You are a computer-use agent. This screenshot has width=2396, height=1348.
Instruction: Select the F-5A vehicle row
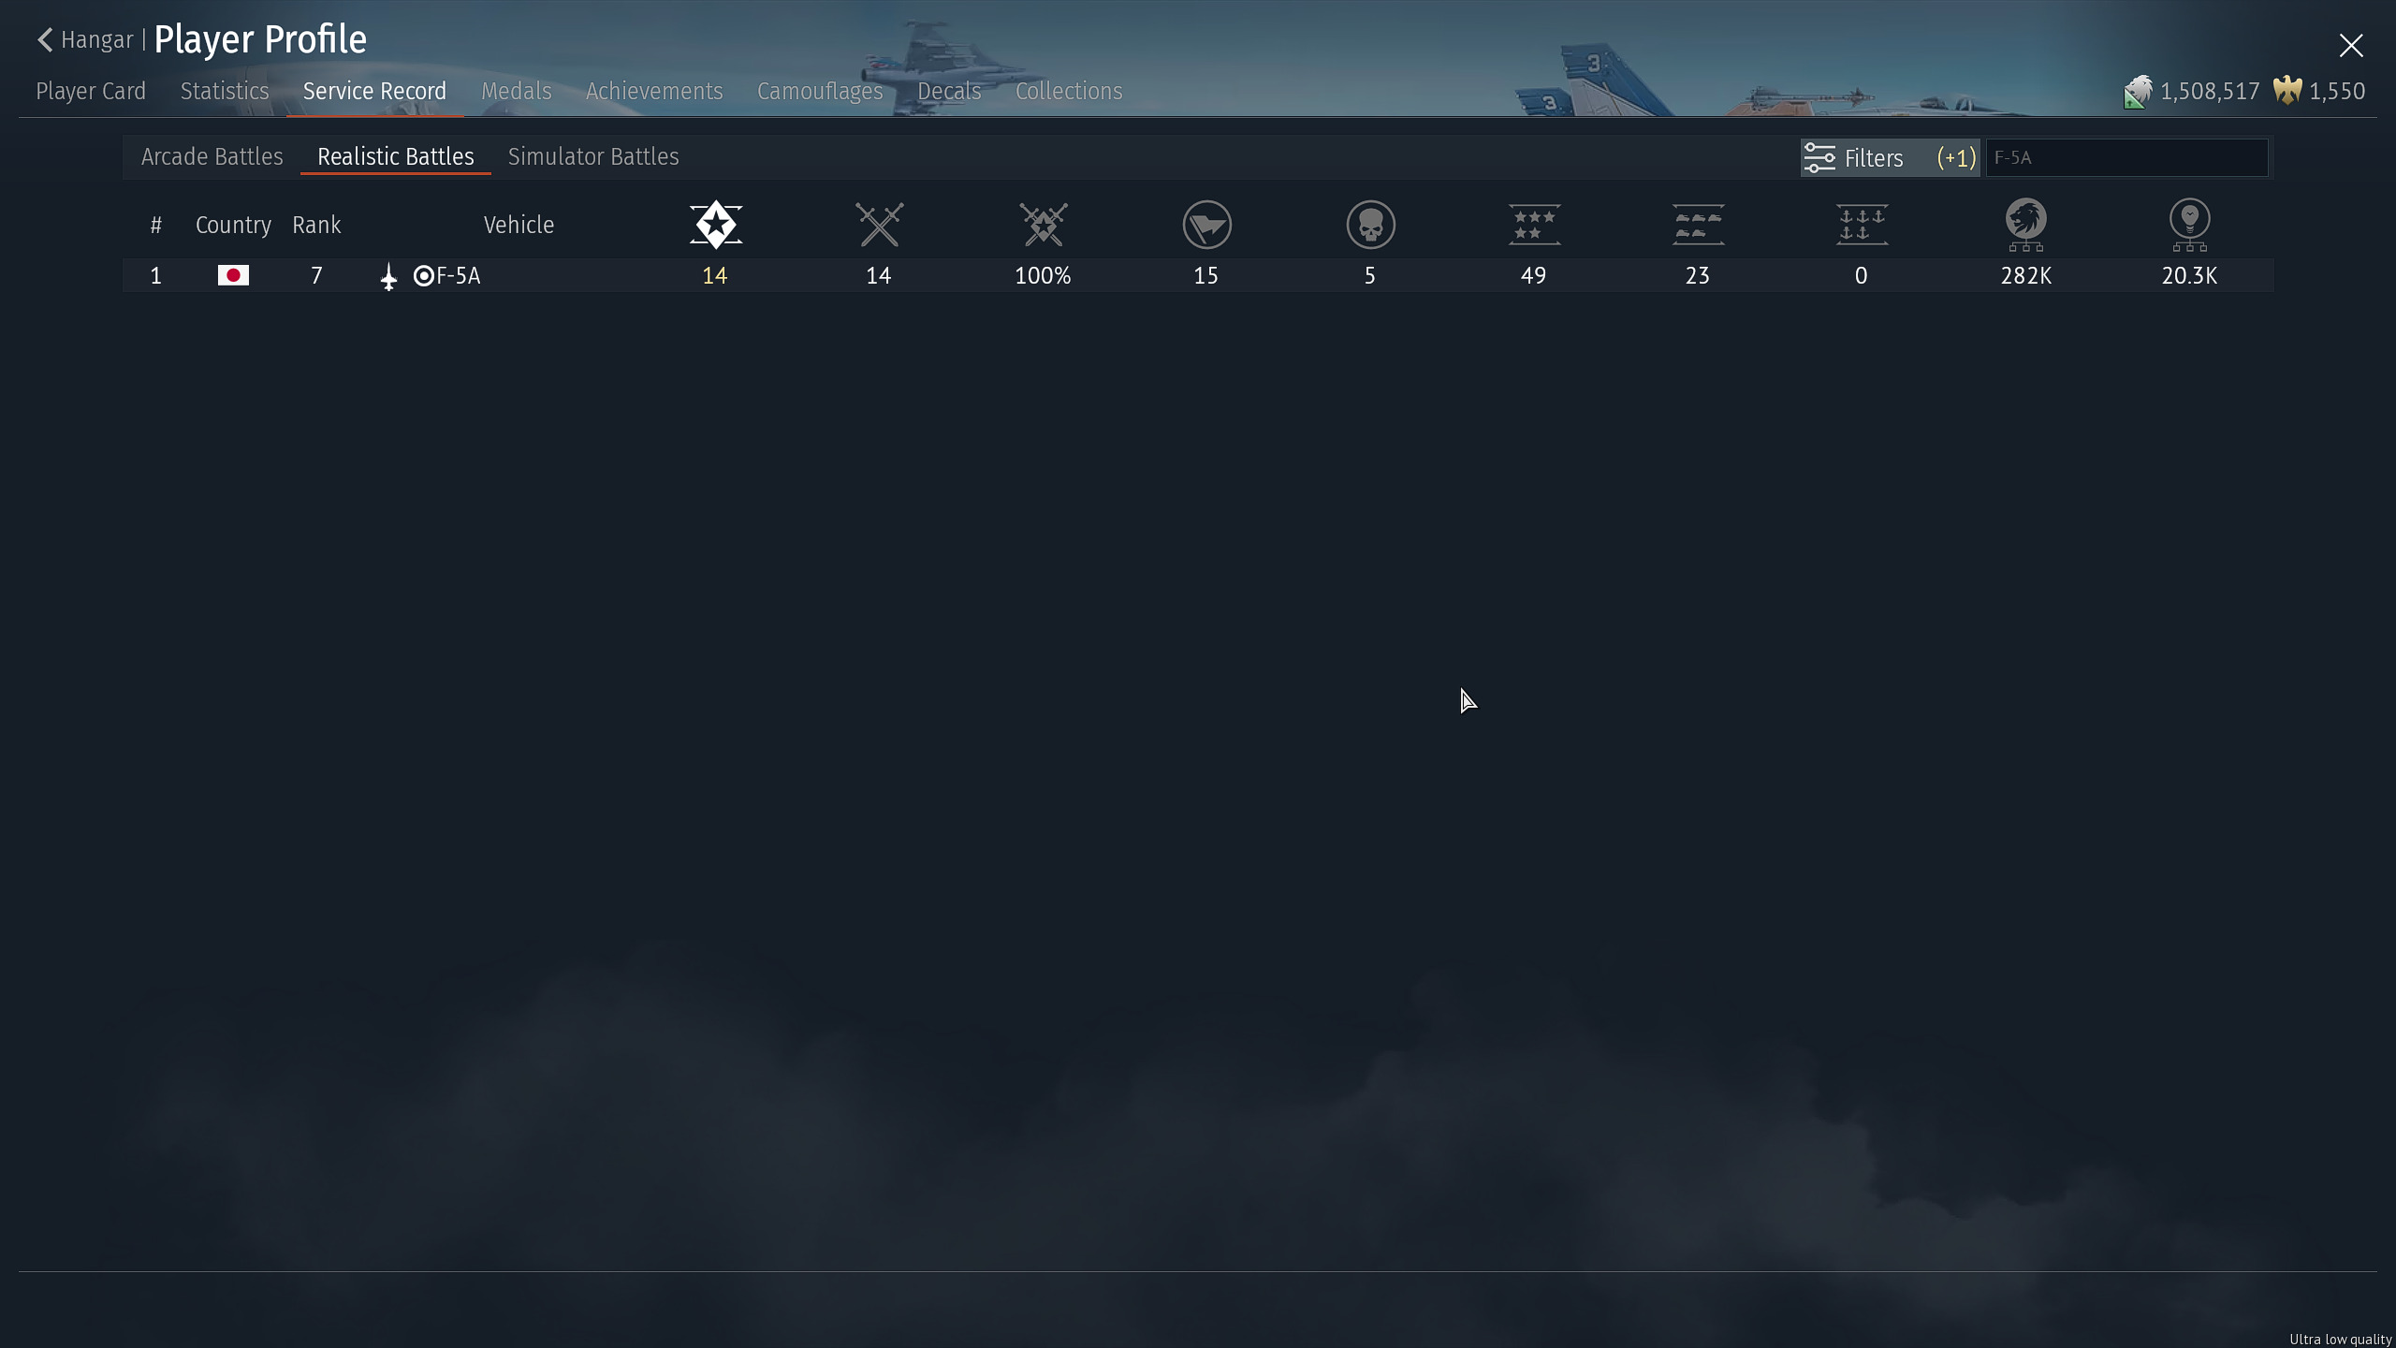tap(458, 276)
